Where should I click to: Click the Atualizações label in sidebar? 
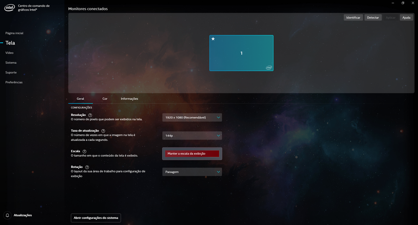point(23,215)
